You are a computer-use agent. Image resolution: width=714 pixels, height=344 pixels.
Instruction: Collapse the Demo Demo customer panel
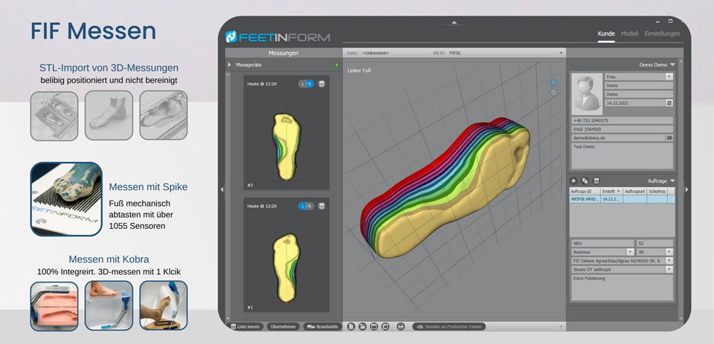pos(672,65)
